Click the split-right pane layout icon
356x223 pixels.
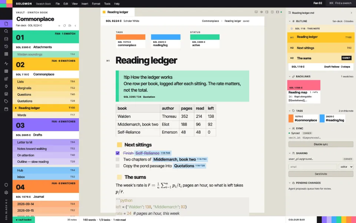click(267, 12)
